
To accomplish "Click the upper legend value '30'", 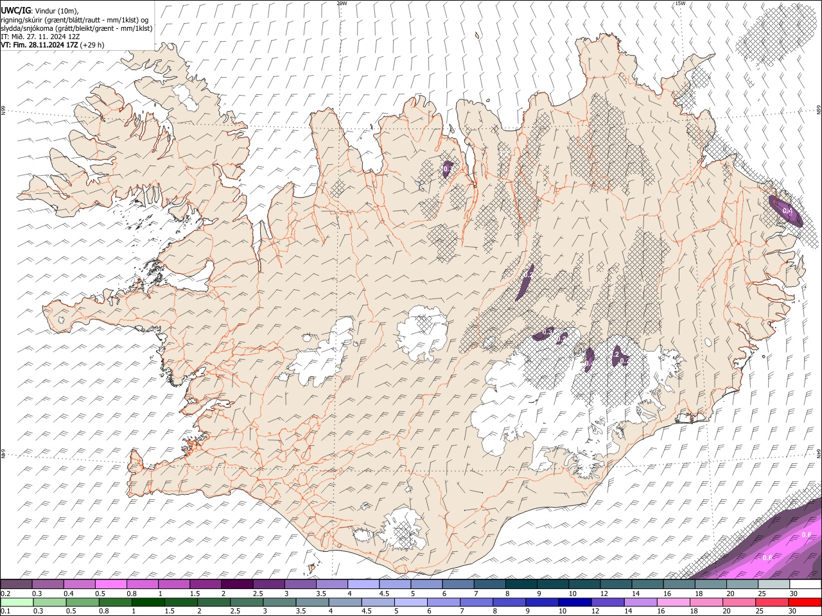I will point(793,594).
